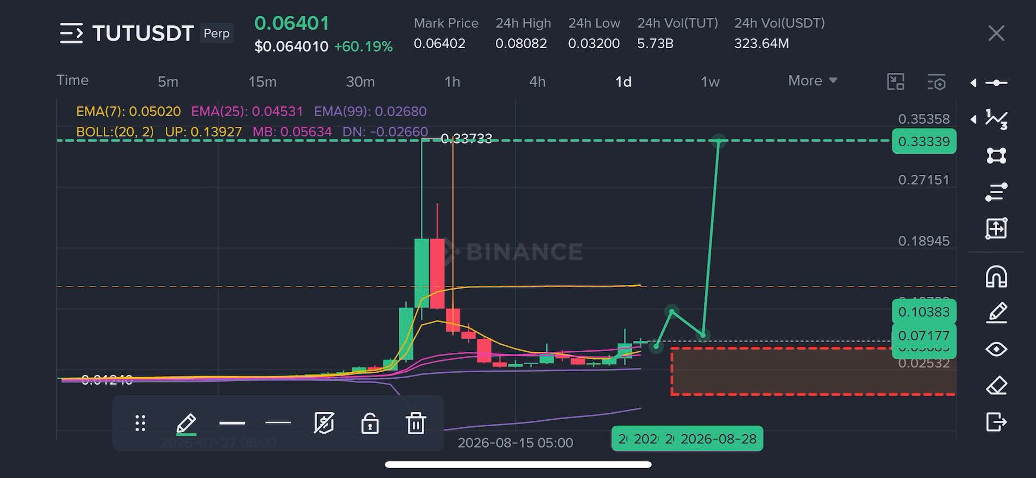This screenshot has height=478, width=1036.
Task: Click the 24h High value 0.08082
Action: pyautogui.click(x=521, y=43)
